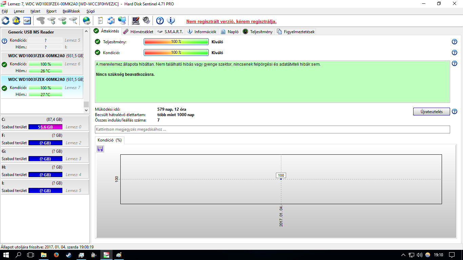Click the refresh toolbar icon
463x260 pixels.
5,21
